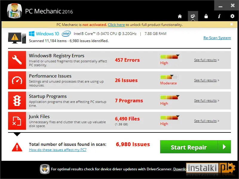Click the 'Windows® Registry Errors' heading
The width and height of the screenshot is (239, 179).
[56, 56]
